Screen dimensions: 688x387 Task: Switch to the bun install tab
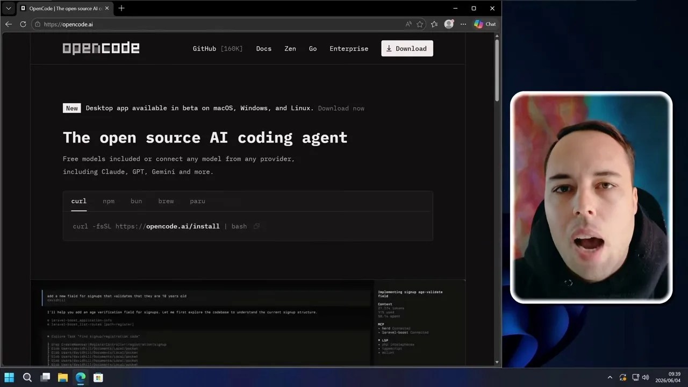point(136,201)
